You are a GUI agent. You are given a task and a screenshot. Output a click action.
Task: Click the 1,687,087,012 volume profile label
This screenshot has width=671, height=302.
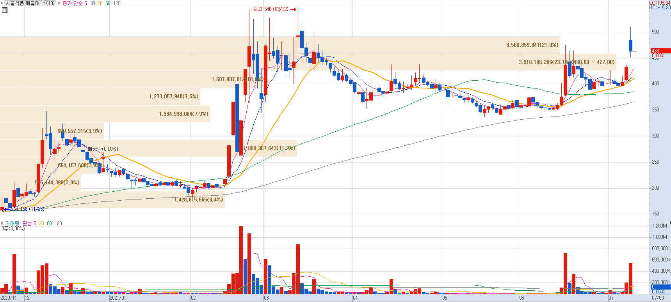238,79
